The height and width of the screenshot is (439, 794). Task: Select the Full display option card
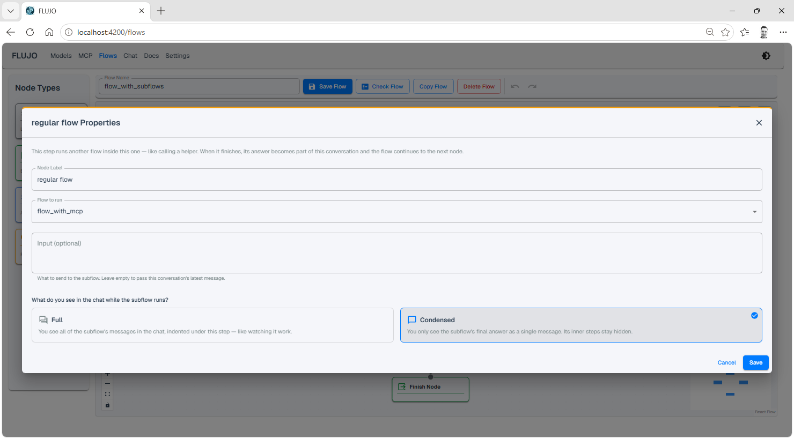click(212, 325)
